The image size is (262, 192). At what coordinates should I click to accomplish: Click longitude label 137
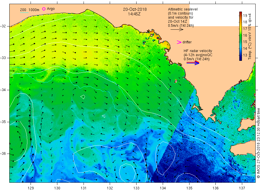pos(242,188)
